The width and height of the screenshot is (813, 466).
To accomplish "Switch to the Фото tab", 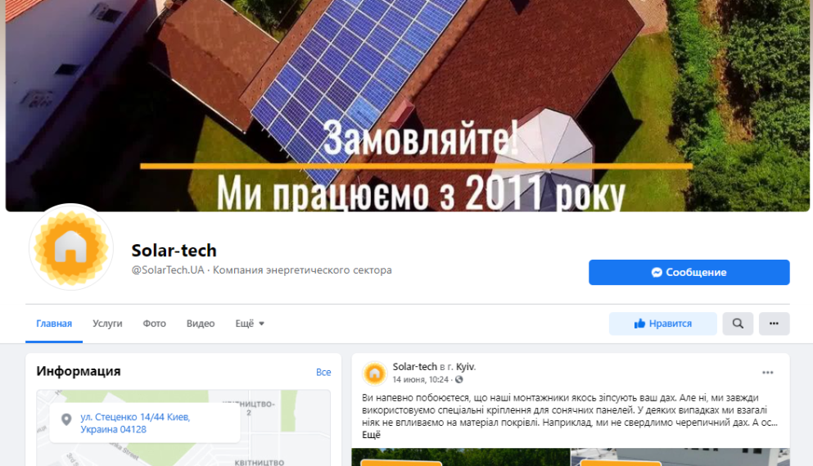I will pyautogui.click(x=154, y=323).
